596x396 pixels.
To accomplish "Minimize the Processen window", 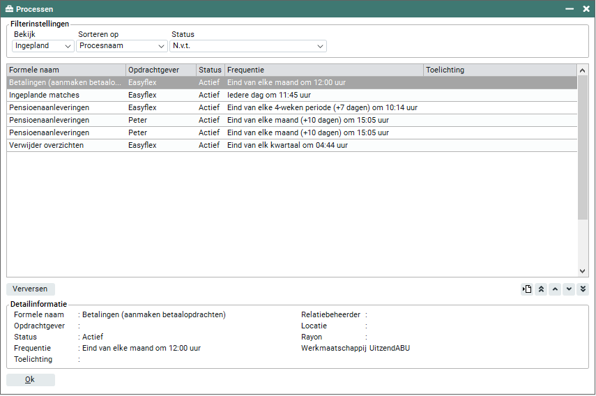I will tap(570, 9).
